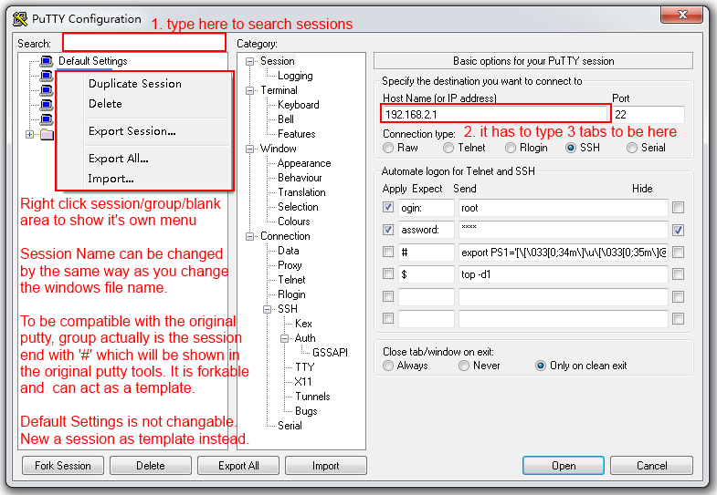Close the PuTTY Configuration window

pyautogui.click(x=681, y=15)
